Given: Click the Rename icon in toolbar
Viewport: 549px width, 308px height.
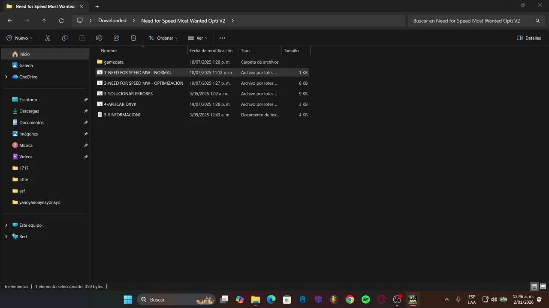Looking at the screenshot, I should tap(99, 38).
